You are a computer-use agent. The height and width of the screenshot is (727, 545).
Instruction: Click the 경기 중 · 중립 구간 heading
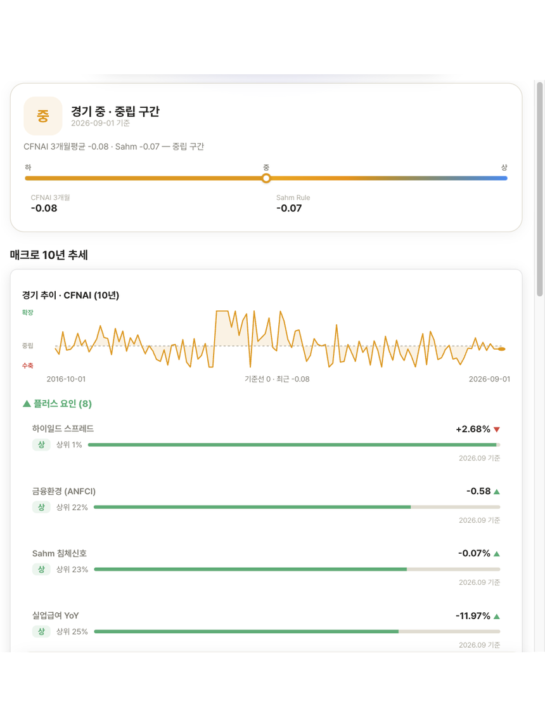[x=115, y=111]
